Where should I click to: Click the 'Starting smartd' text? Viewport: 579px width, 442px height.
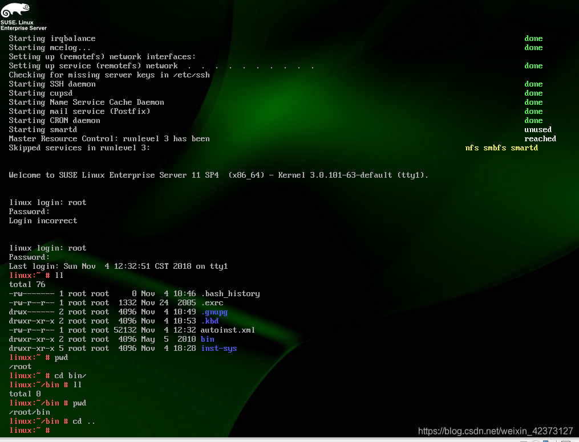click(x=43, y=130)
